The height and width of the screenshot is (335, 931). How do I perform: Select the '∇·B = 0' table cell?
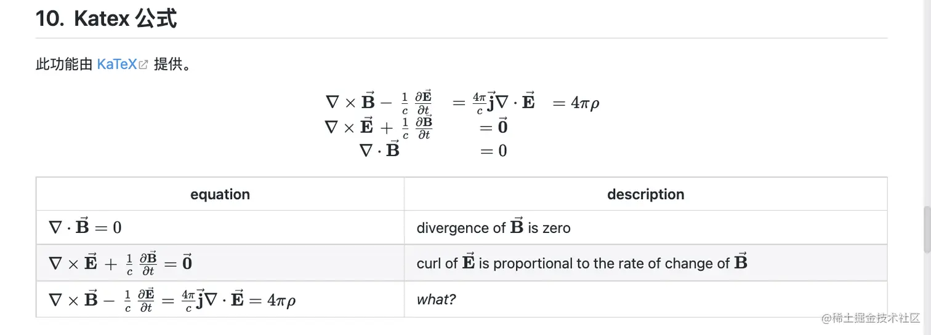tap(220, 227)
